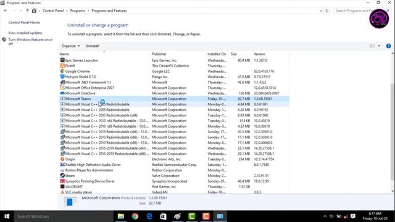Open Chrome from the taskbar
The width and height of the screenshot is (395, 222).
pos(135,216)
